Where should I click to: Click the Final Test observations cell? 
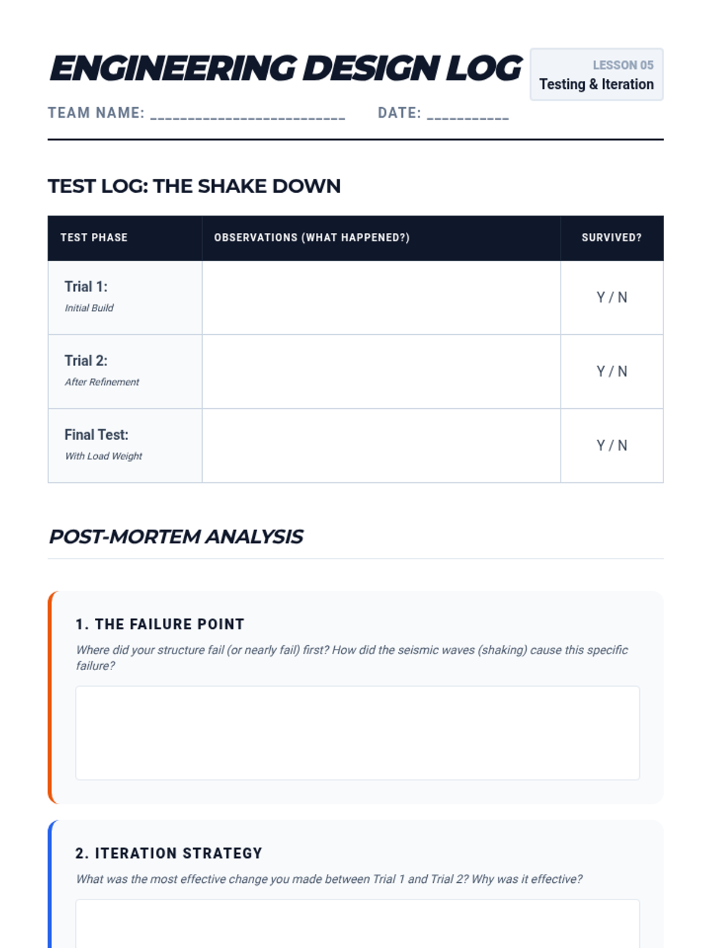click(x=381, y=446)
